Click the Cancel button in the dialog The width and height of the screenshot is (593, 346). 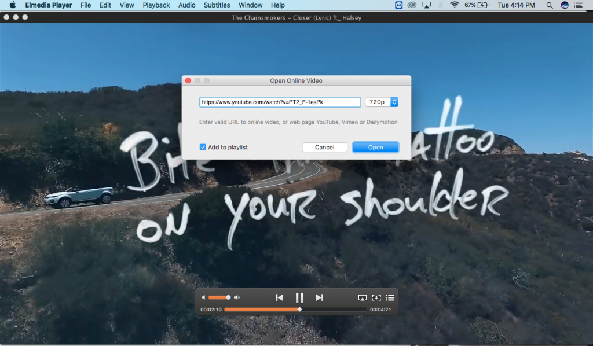click(x=324, y=147)
